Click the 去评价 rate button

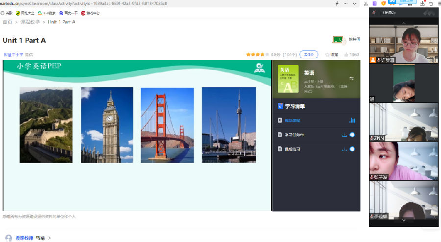coord(309,55)
